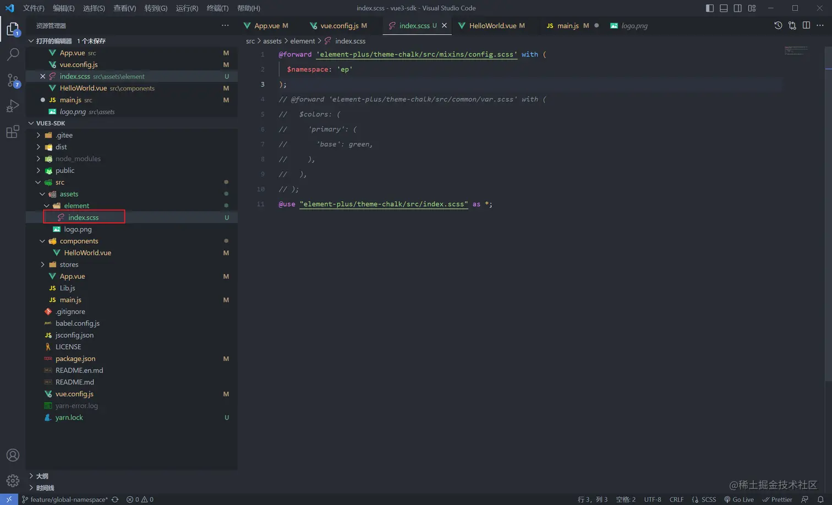Click feature/global-namespace branch in status bar

65,499
